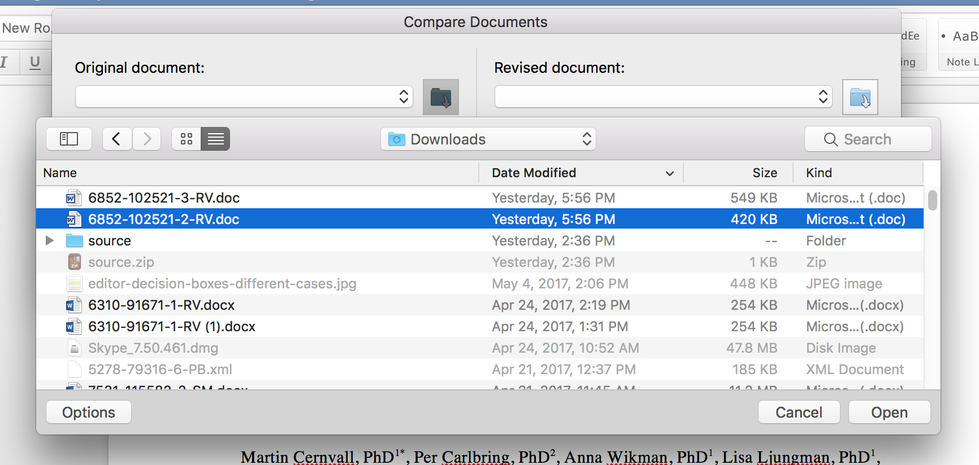The width and height of the screenshot is (979, 465).
Task: Select 6310-91671-1-RV (1).docx file
Action: pyautogui.click(x=480, y=326)
